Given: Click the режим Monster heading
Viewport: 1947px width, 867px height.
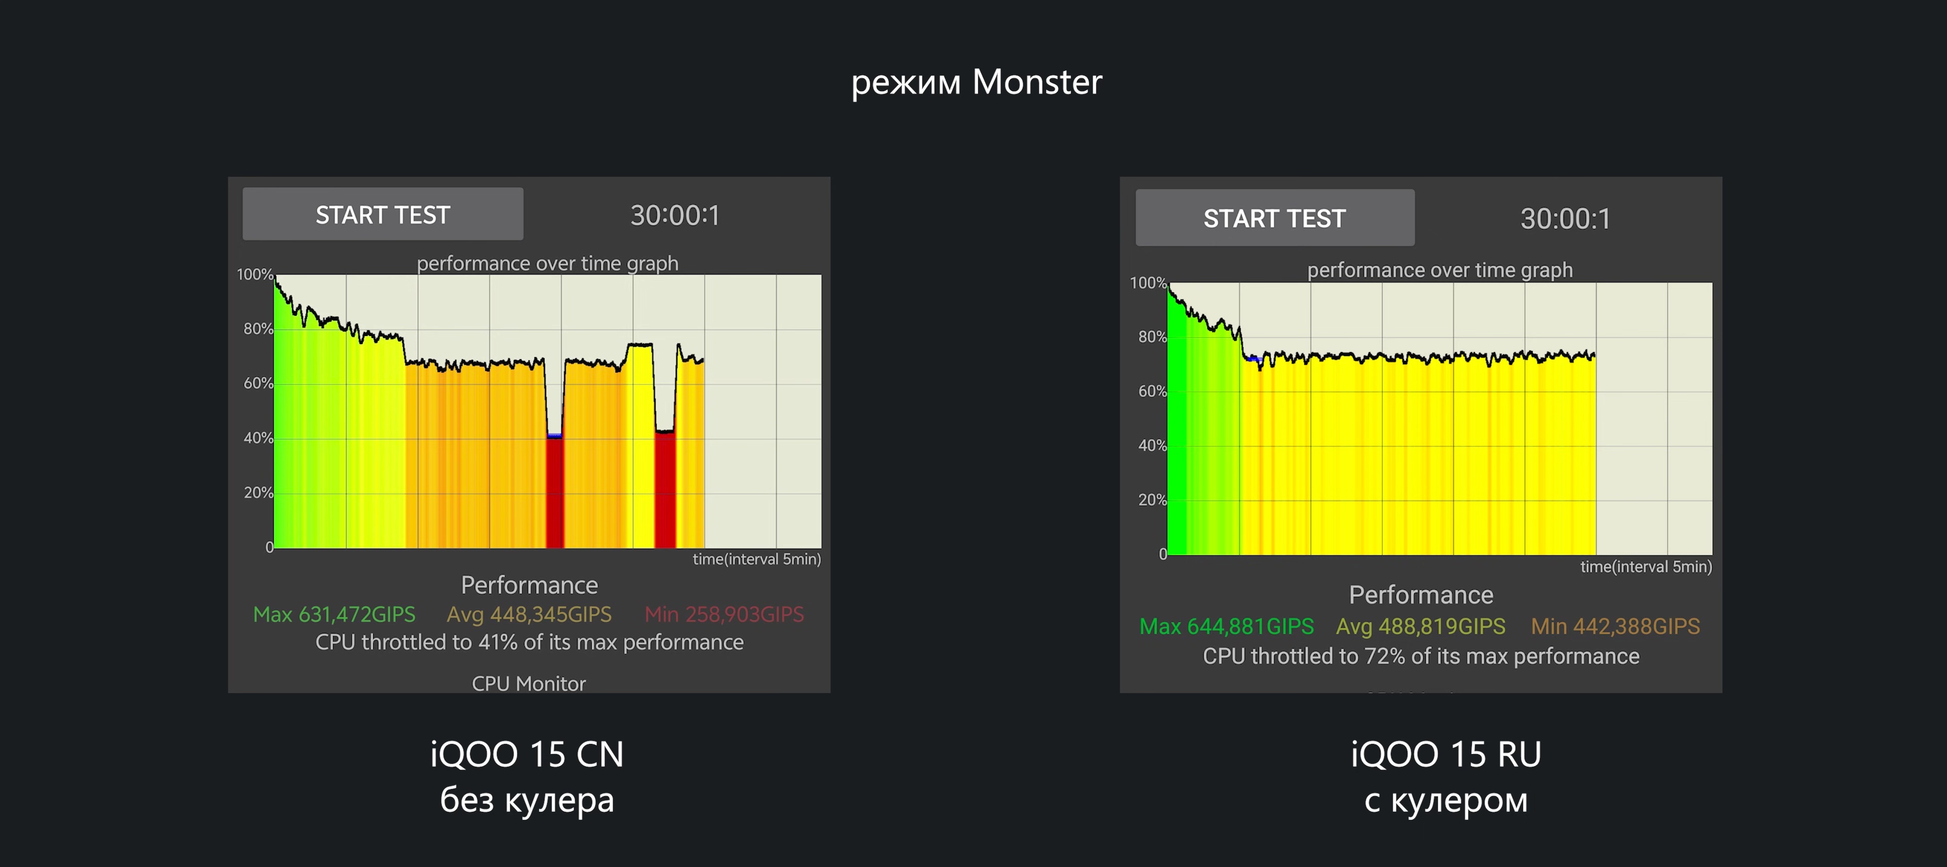Looking at the screenshot, I should coord(977,82).
